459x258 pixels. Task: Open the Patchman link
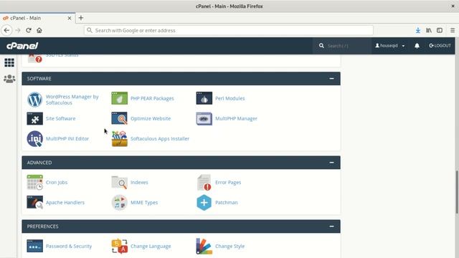pos(227,202)
